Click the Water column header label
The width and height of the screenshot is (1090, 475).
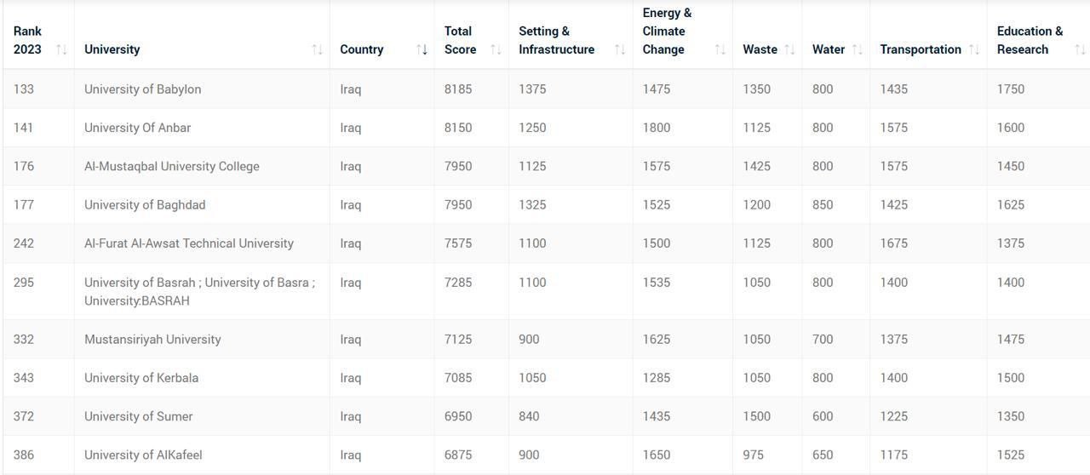tap(828, 49)
